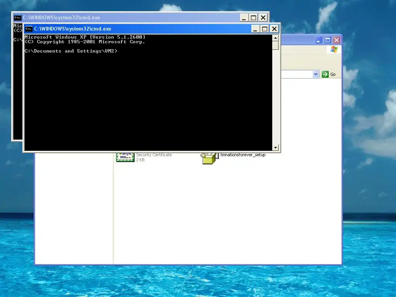Click the Windows flag logo in Explorer
Image resolution: width=396 pixels, height=297 pixels.
tap(334, 49)
